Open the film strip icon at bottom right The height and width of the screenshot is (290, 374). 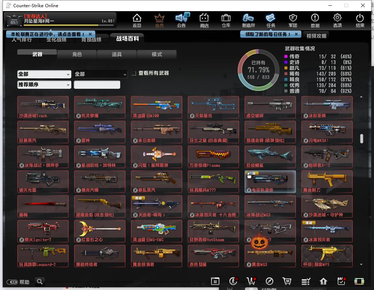[359, 281]
